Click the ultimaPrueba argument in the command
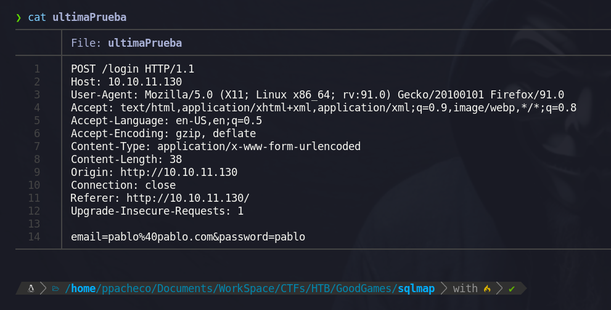This screenshot has height=310, width=611. pos(89,17)
